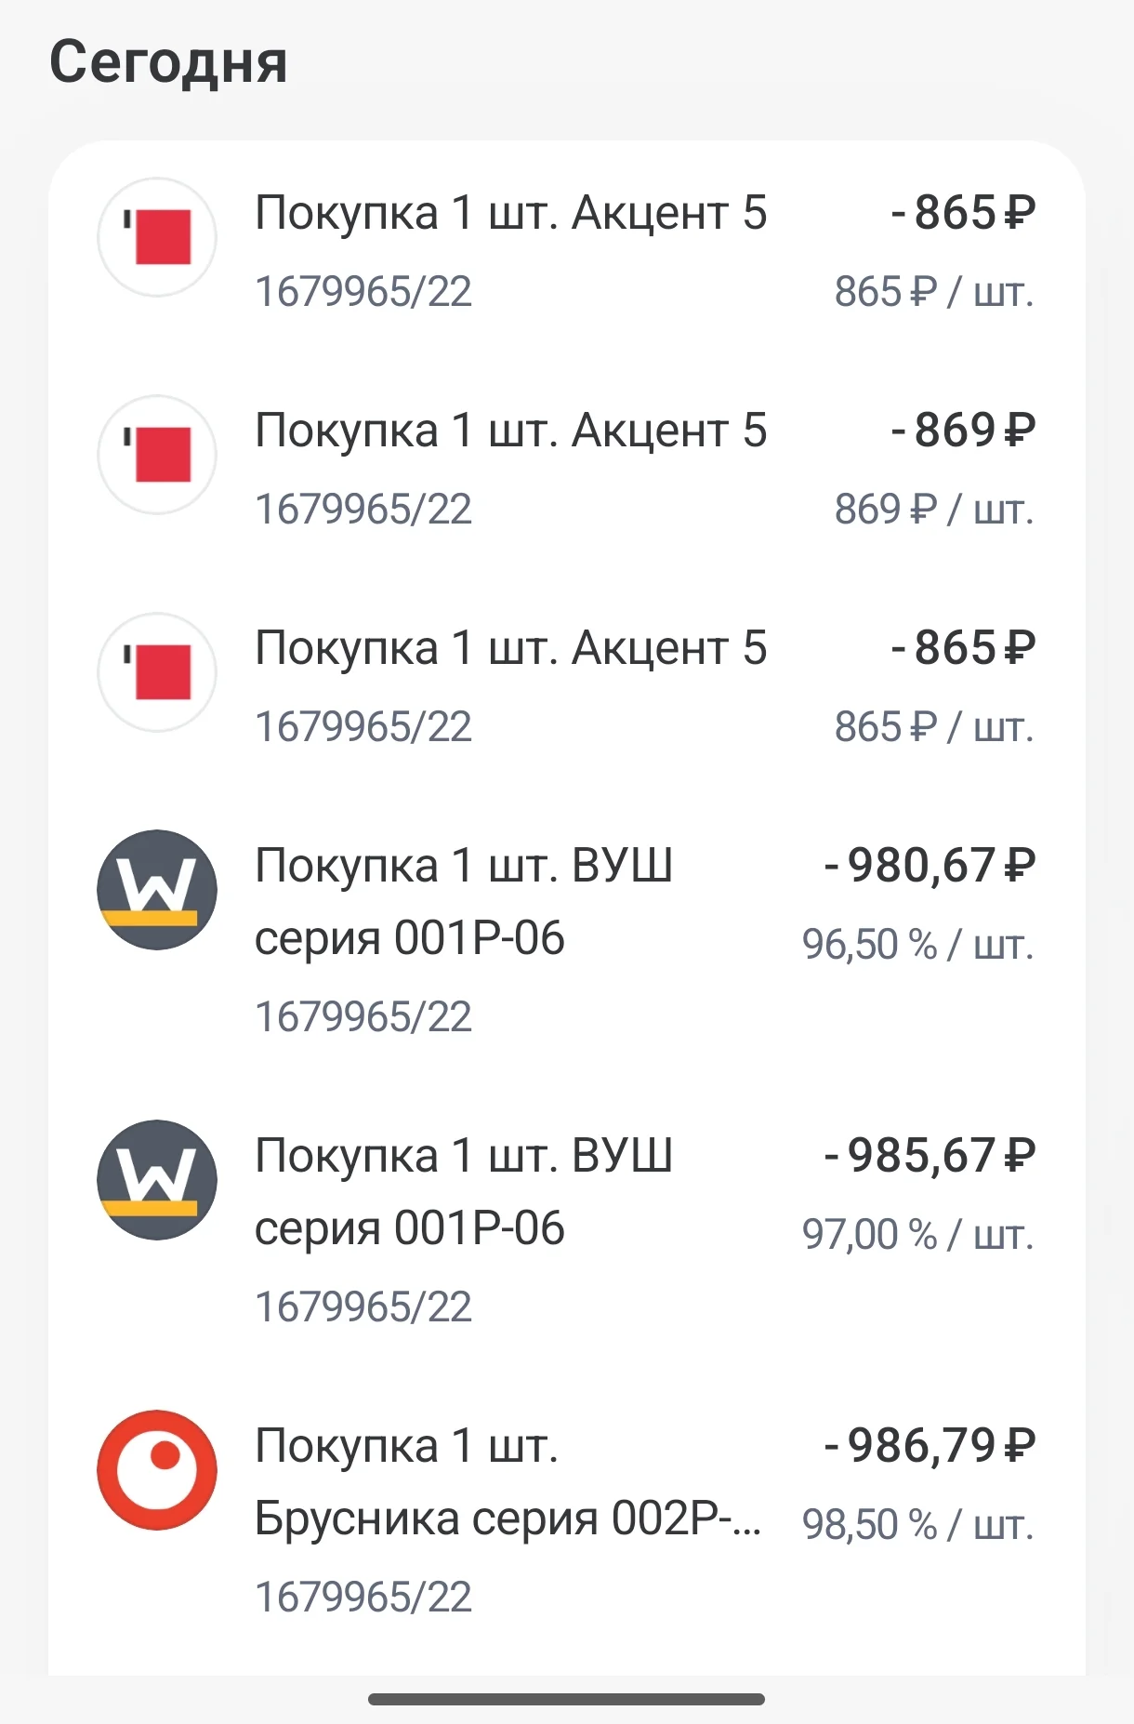
Task: Open the Брусника серия 002Р purchase title
Action: [508, 1482]
